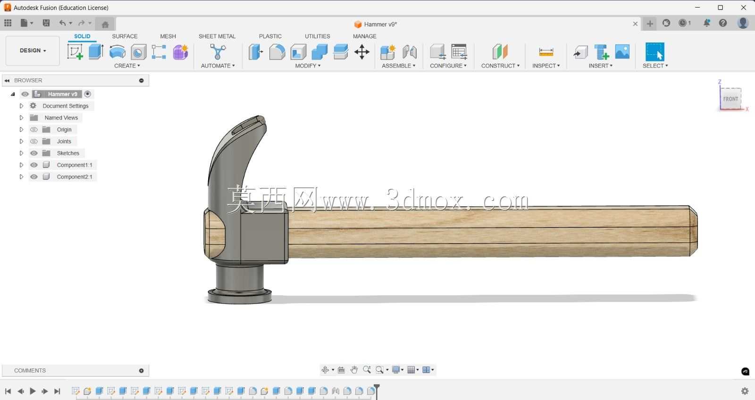
Task: Activate the Measure tool
Action: pos(546,51)
